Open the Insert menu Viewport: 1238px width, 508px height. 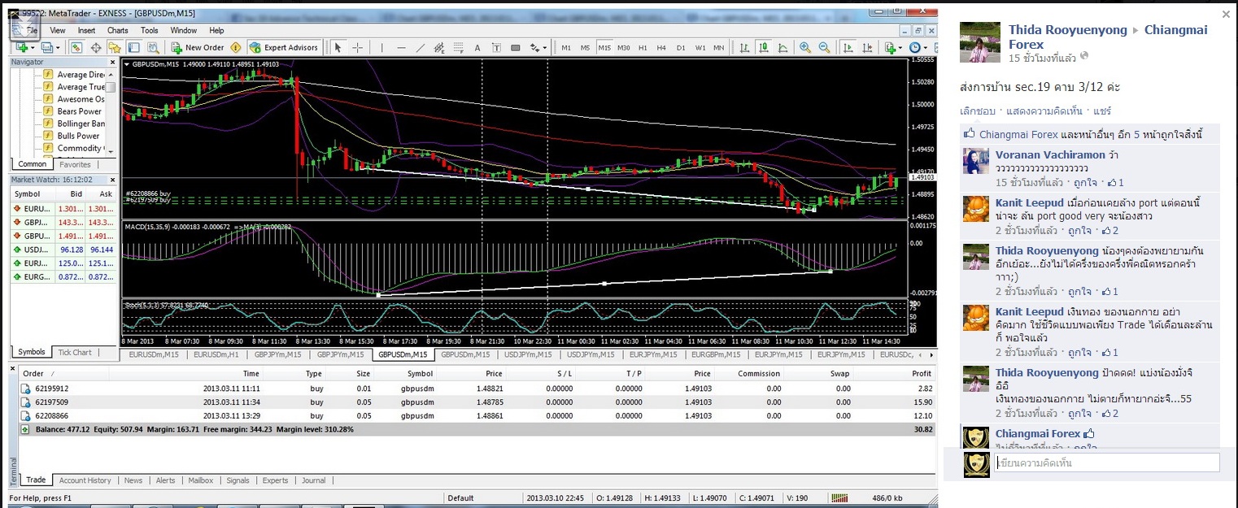click(x=86, y=30)
